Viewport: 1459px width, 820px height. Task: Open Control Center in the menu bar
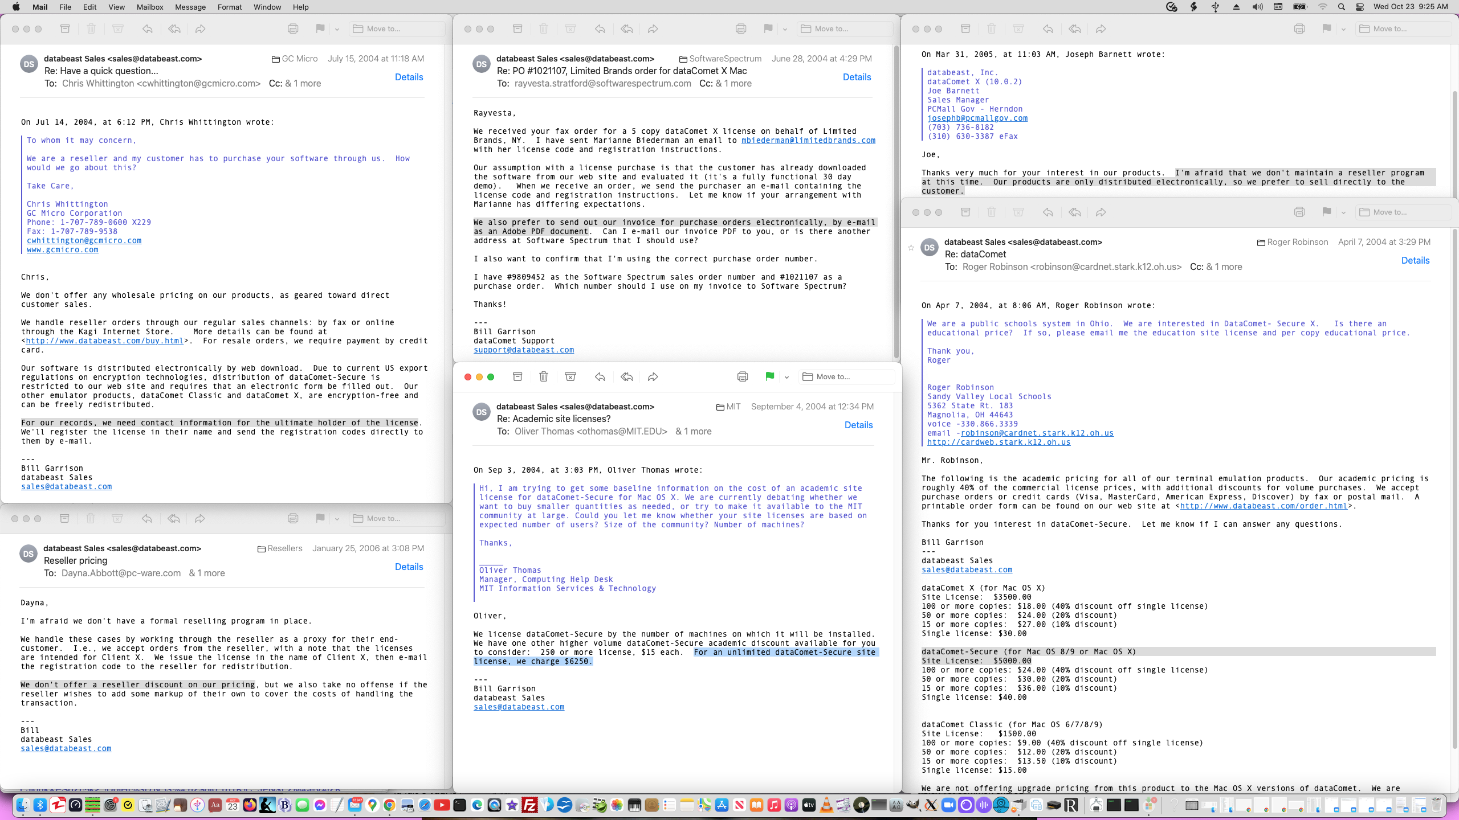point(1360,7)
